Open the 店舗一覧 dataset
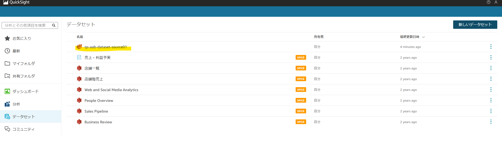502x155 pixels. point(92,68)
